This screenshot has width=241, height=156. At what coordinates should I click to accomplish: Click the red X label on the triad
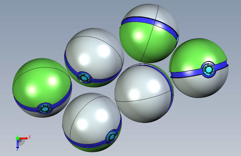point(30,137)
